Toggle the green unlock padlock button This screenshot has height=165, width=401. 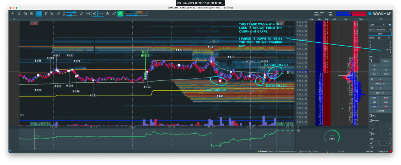120,13
